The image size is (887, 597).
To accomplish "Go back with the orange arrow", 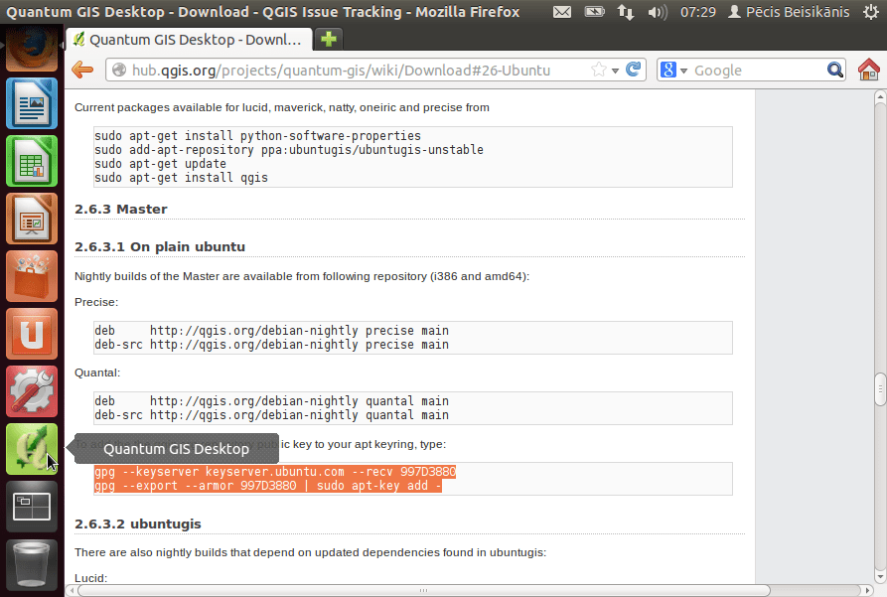I will click(x=82, y=71).
